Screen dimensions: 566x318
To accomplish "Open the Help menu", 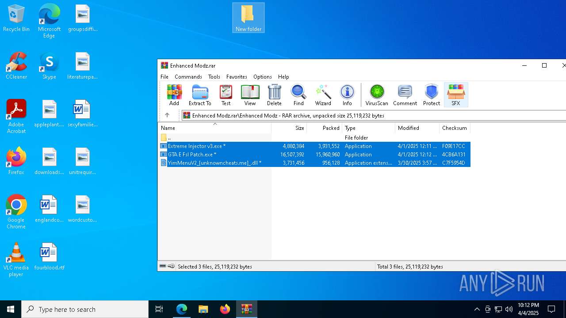I will tap(283, 76).
